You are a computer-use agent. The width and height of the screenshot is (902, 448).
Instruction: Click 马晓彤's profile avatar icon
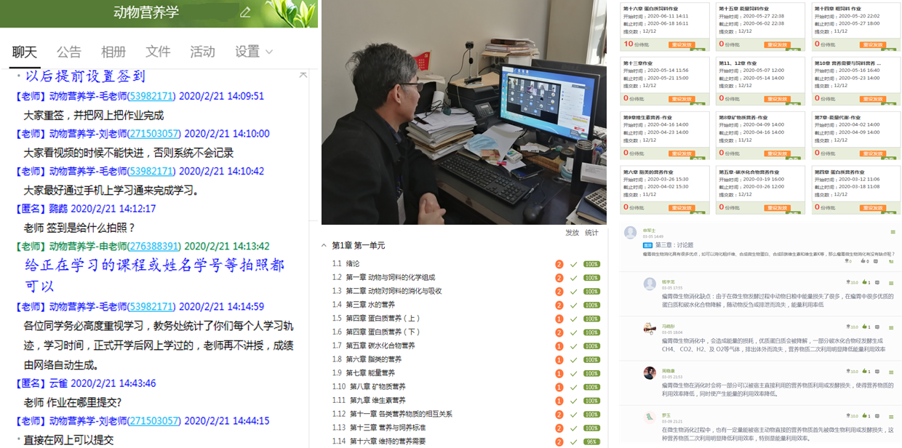(x=650, y=328)
